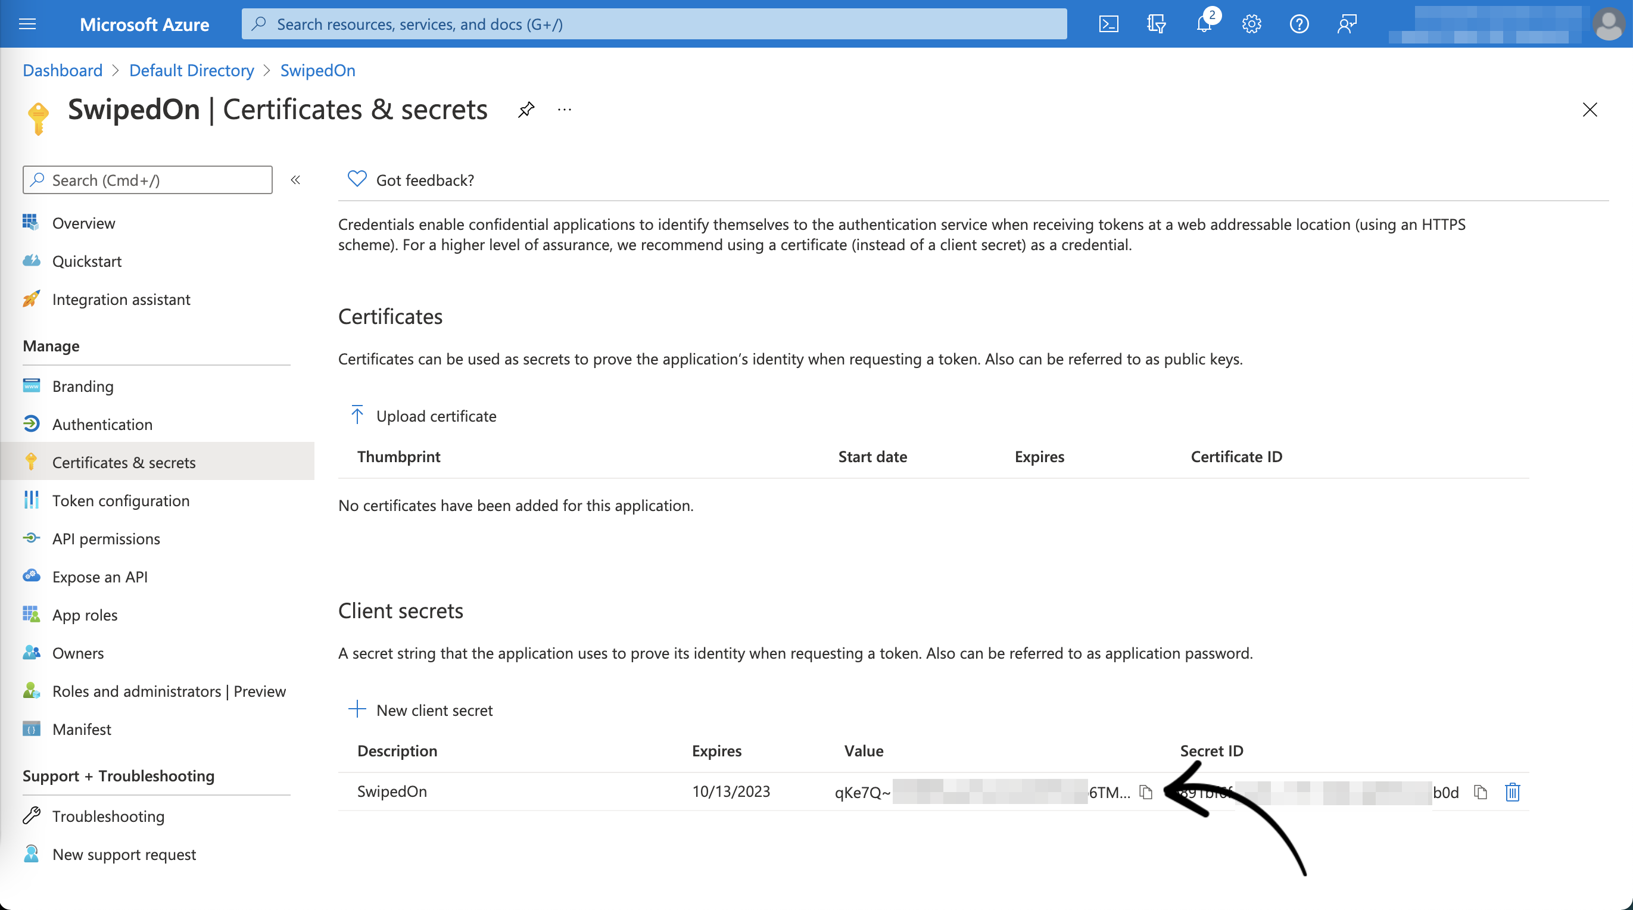The image size is (1633, 910).
Task: Pin the Certificates & secrets blade
Action: tap(526, 110)
